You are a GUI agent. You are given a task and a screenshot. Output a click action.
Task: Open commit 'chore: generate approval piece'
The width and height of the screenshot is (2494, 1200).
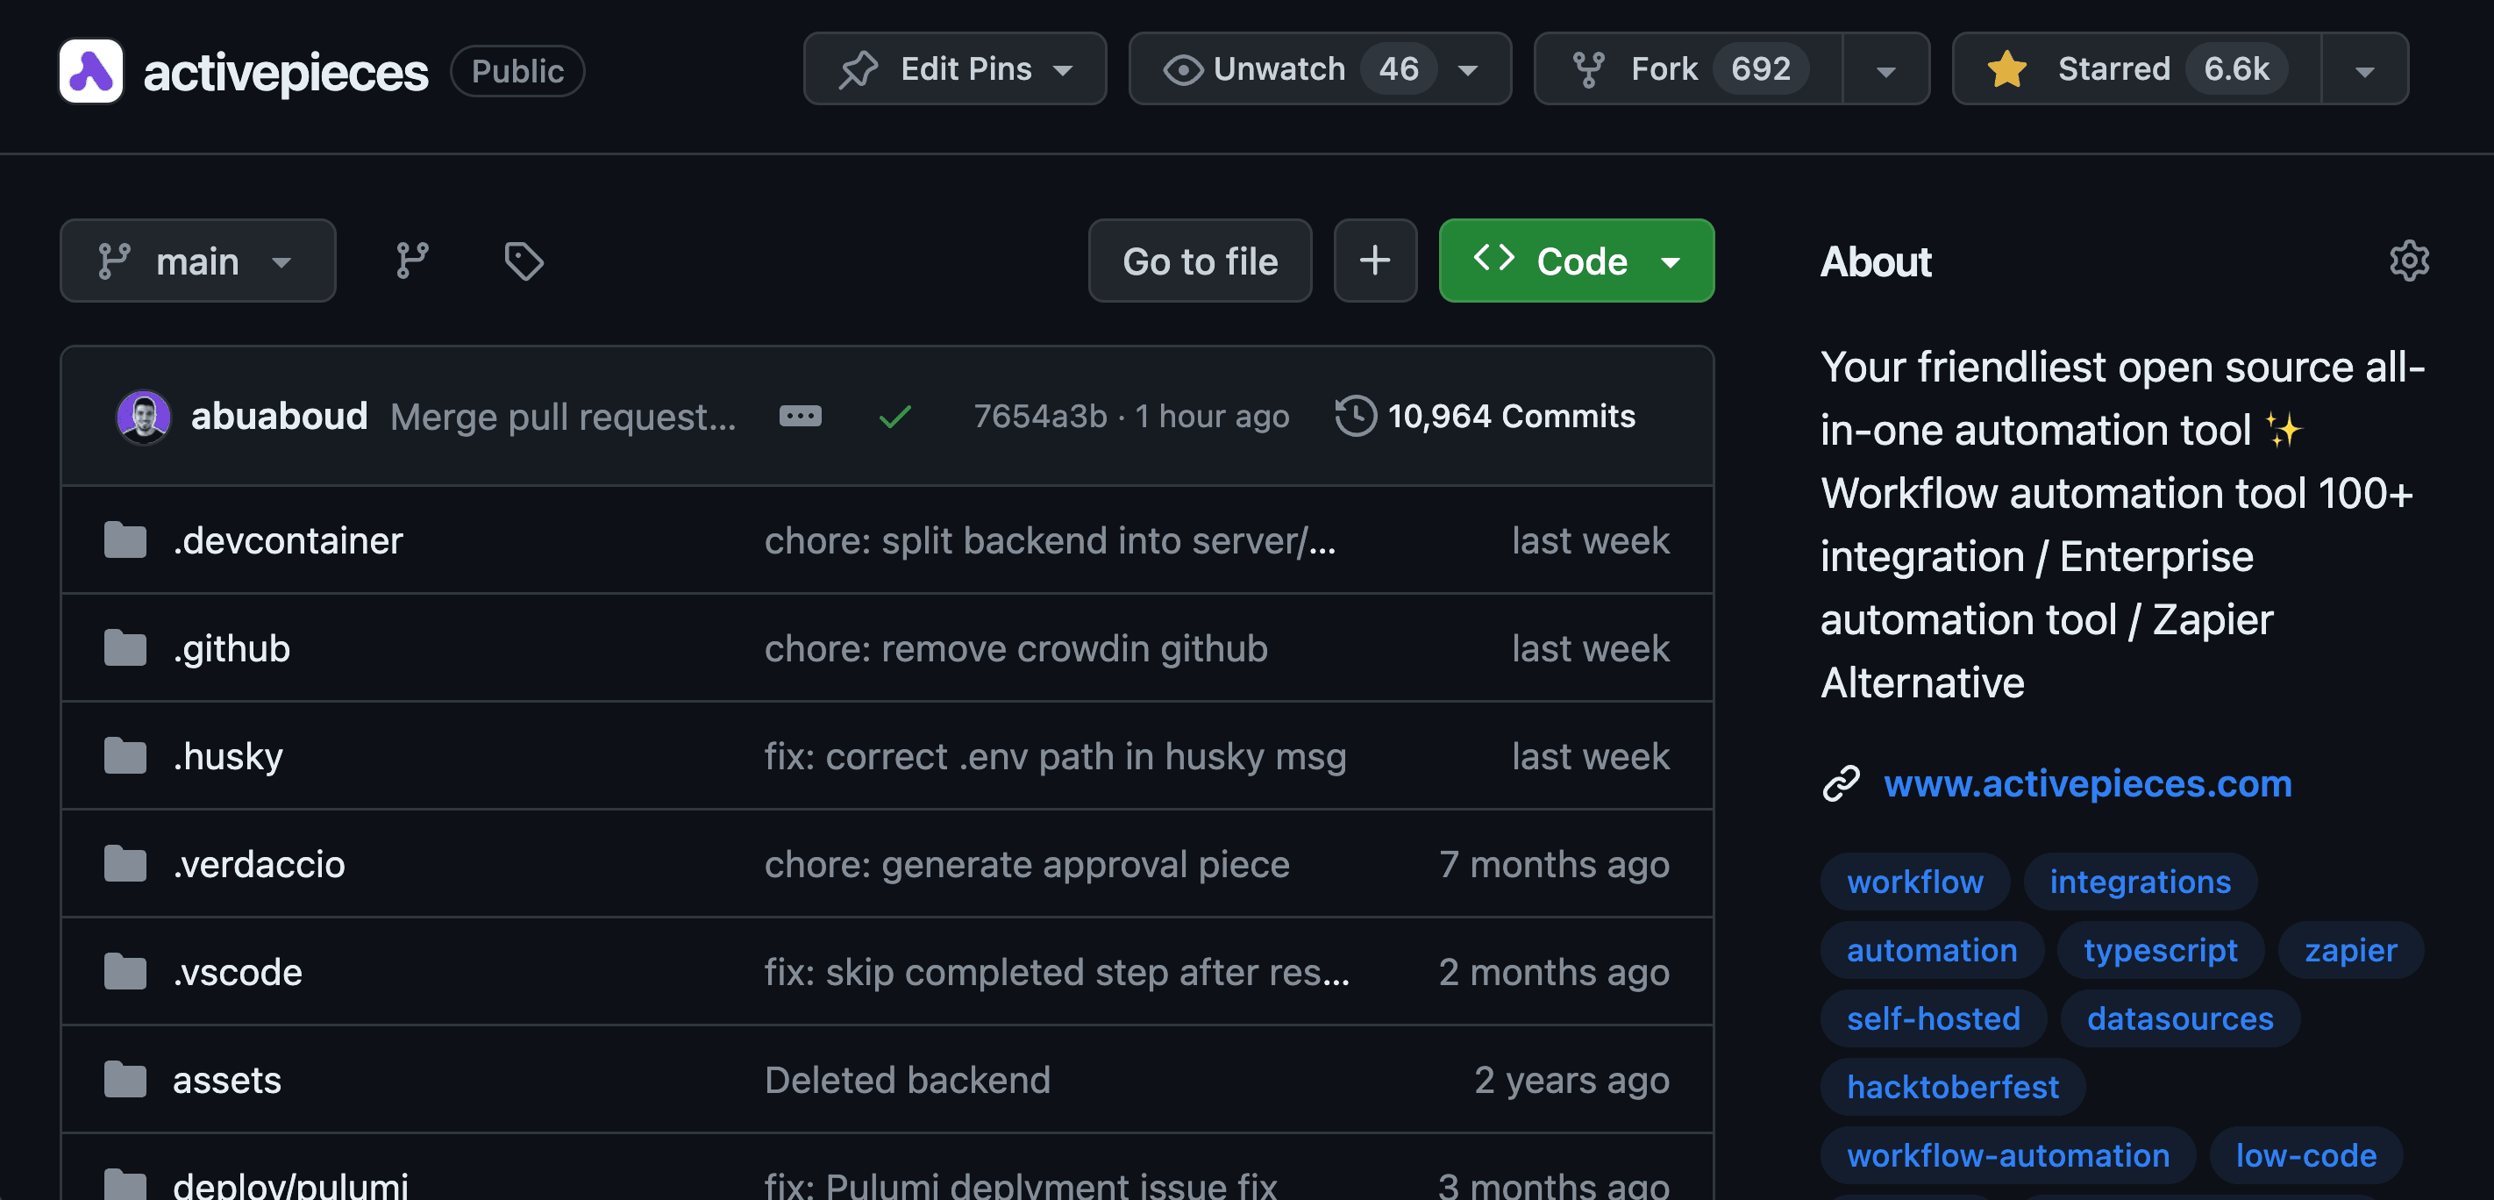coord(1026,864)
